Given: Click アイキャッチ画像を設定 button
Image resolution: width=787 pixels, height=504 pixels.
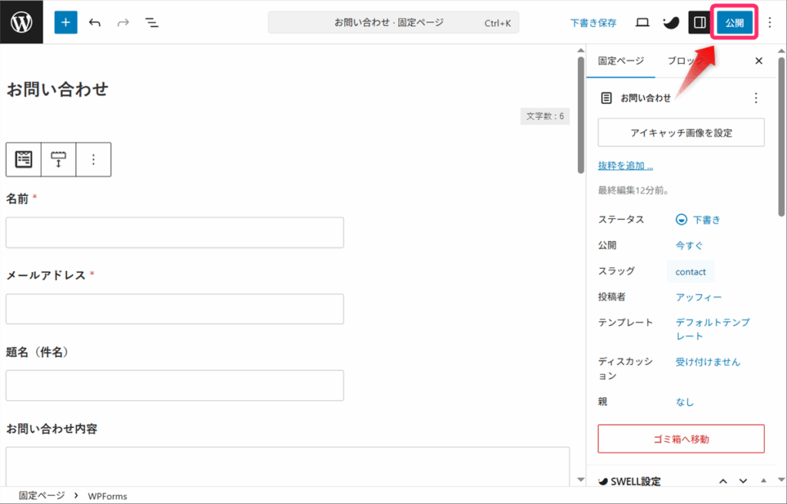Looking at the screenshot, I should click(681, 132).
